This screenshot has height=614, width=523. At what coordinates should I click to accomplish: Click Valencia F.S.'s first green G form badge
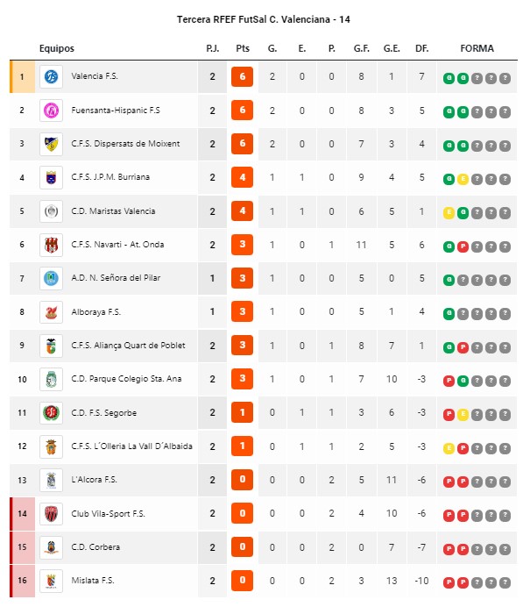pos(449,78)
